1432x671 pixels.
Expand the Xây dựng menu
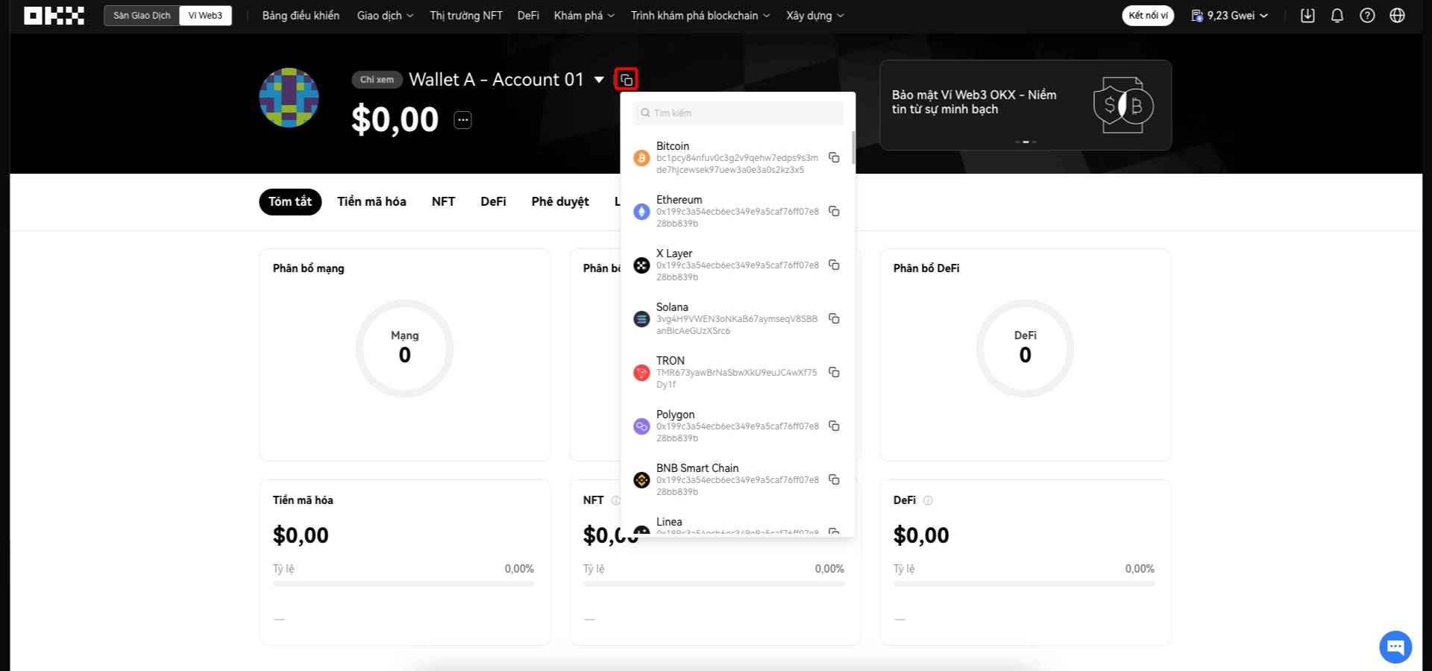pyautogui.click(x=815, y=16)
